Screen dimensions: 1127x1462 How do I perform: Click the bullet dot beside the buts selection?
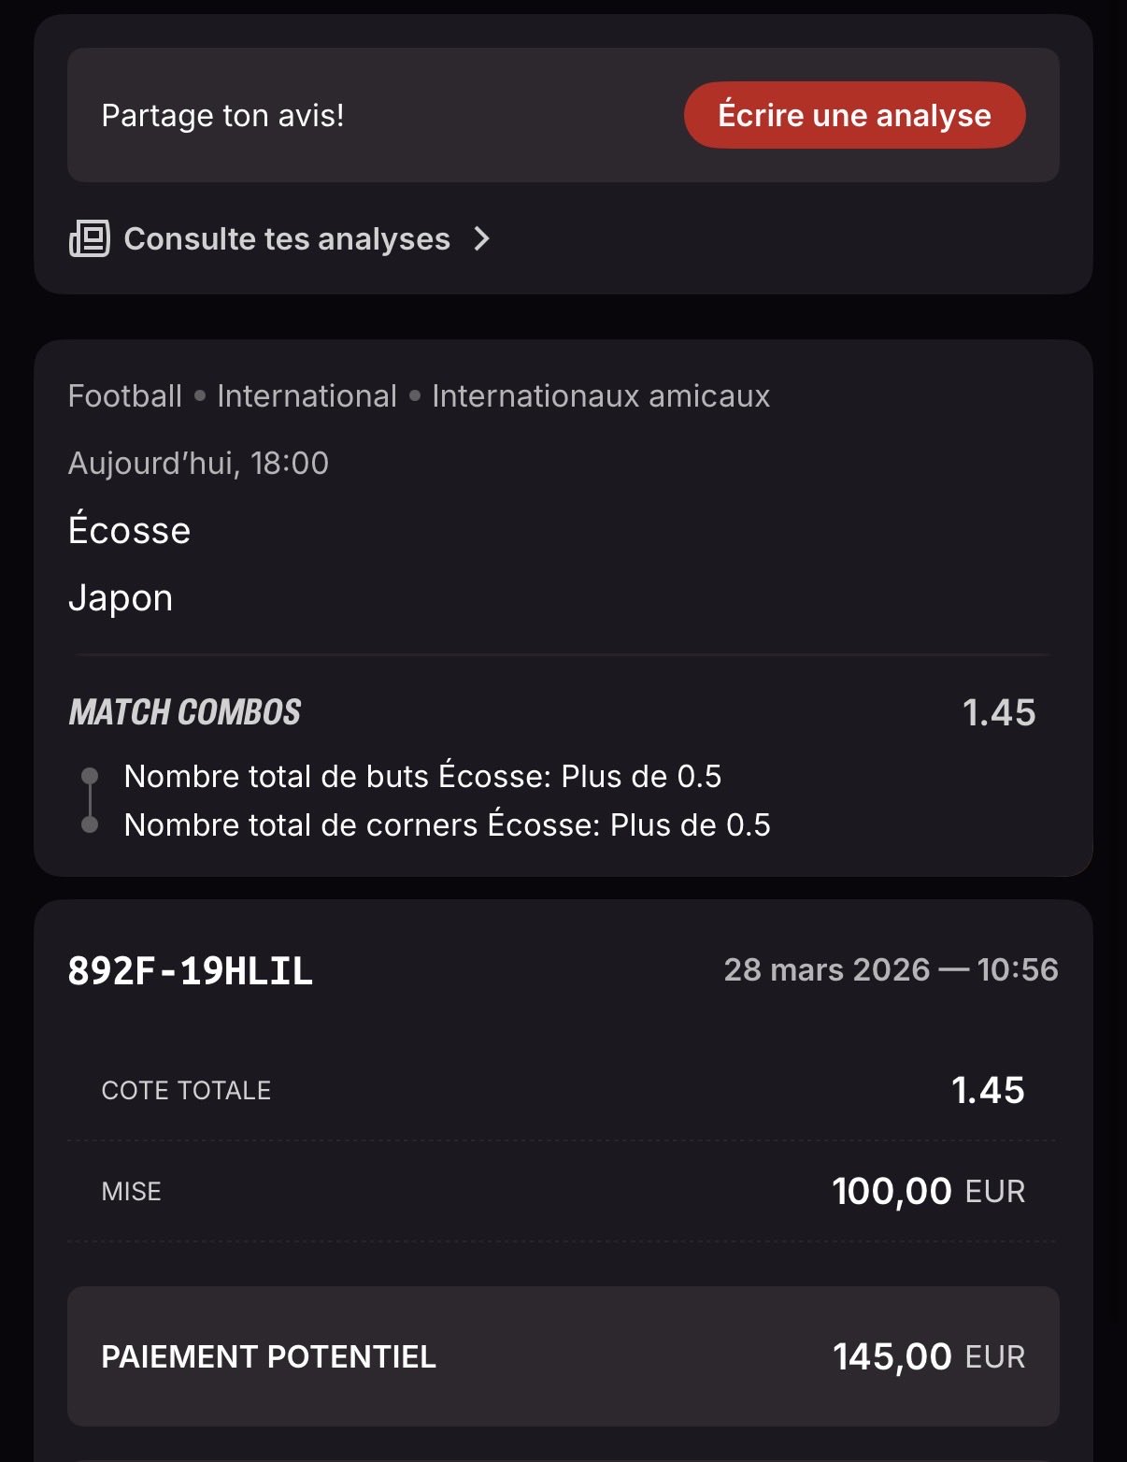tap(90, 776)
